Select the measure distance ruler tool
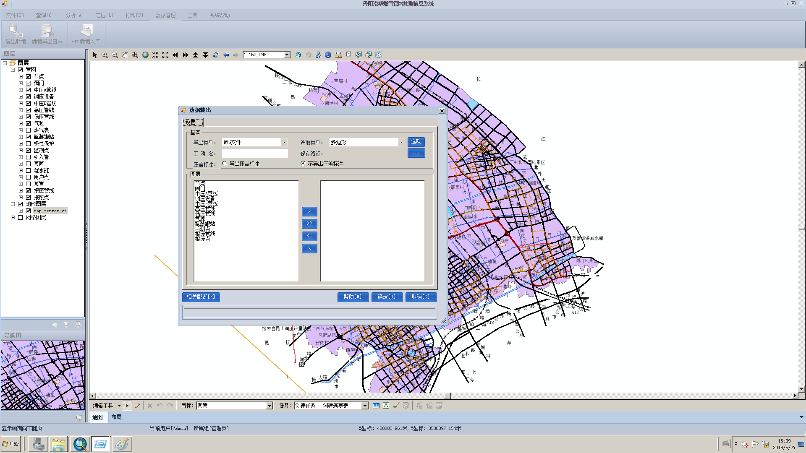Viewport: 806px width, 453px height. (x=338, y=55)
